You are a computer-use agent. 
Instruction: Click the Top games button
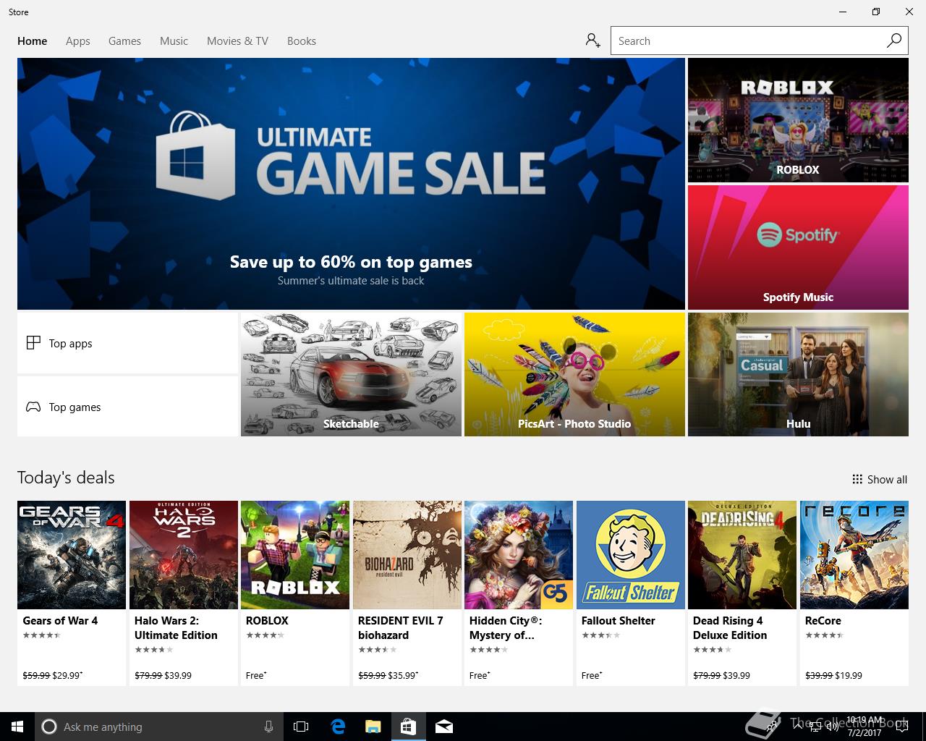[x=127, y=407]
